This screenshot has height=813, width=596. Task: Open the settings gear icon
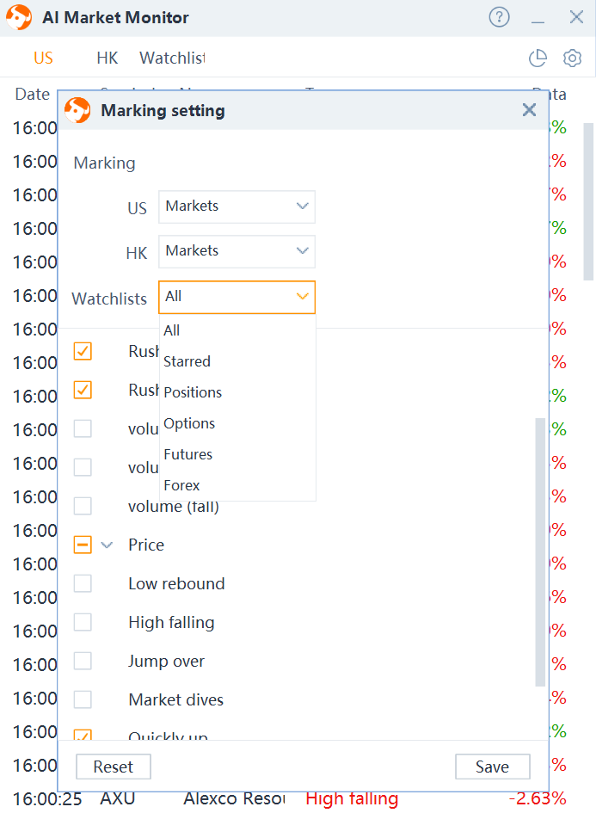click(x=572, y=58)
